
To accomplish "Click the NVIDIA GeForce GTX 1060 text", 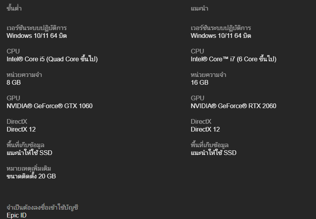I will [x=50, y=106].
